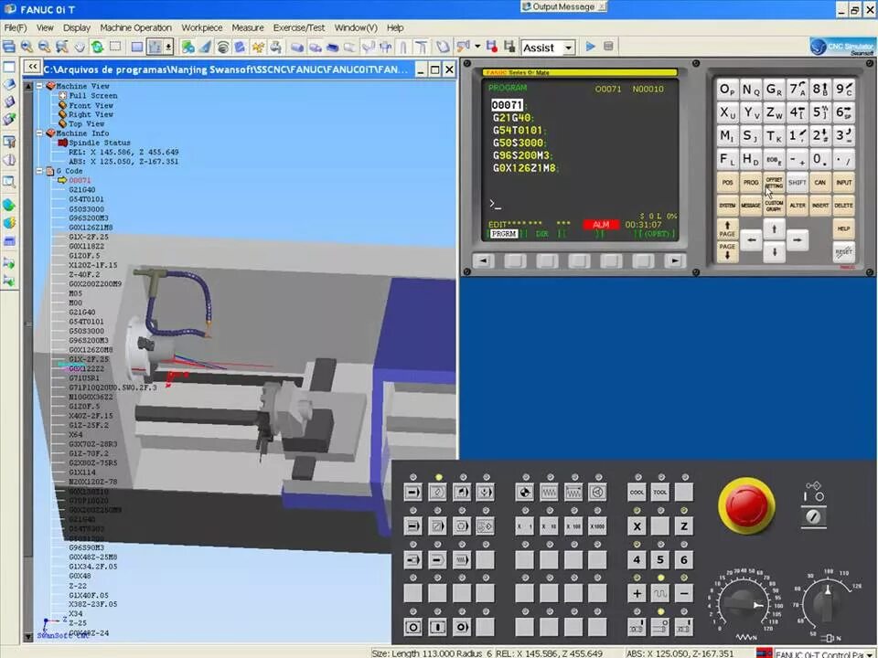This screenshot has width=878, height=658.
Task: Click the red emergency stop button
Action: 746,504
